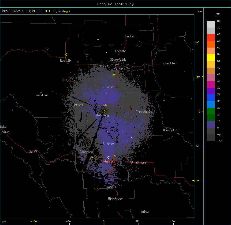Click the ThreeHills label
This screenshot has height=225, width=231.
click(144, 112)
